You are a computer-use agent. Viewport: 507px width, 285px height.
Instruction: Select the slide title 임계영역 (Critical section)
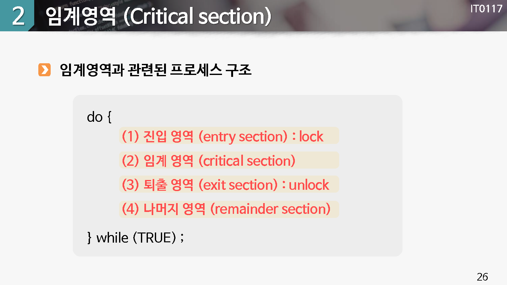click(x=158, y=16)
